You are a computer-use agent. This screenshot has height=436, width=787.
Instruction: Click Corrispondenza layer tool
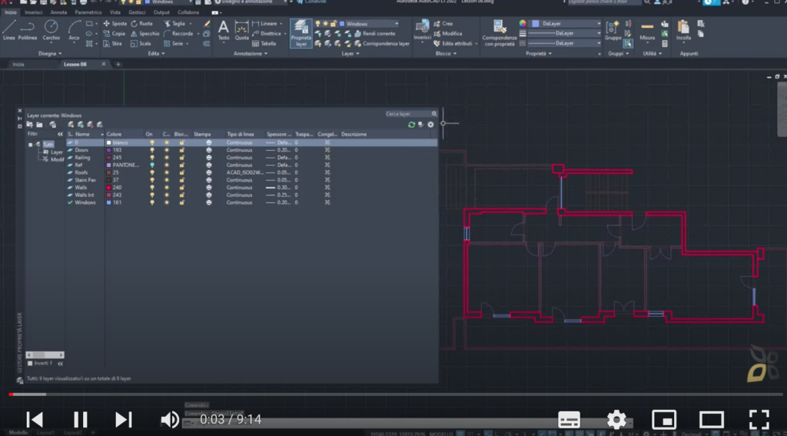tap(382, 44)
